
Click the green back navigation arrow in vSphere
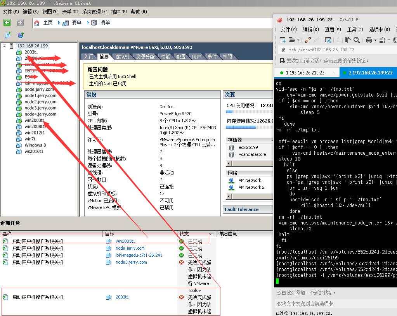[x=7, y=23]
